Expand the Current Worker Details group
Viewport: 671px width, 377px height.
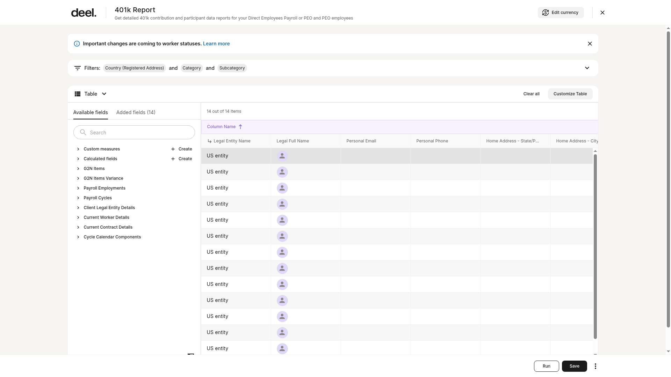[x=78, y=217]
